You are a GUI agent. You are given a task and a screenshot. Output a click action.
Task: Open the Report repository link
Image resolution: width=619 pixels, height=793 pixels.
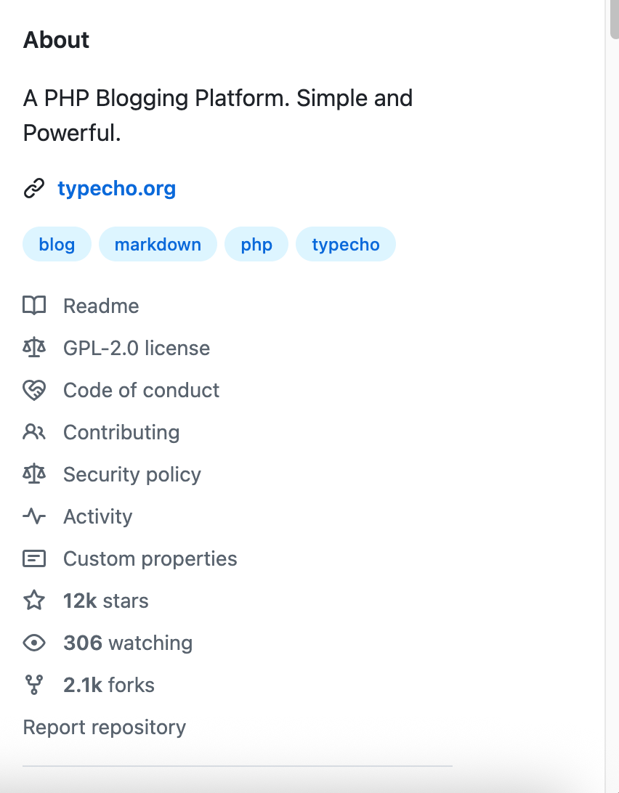105,727
